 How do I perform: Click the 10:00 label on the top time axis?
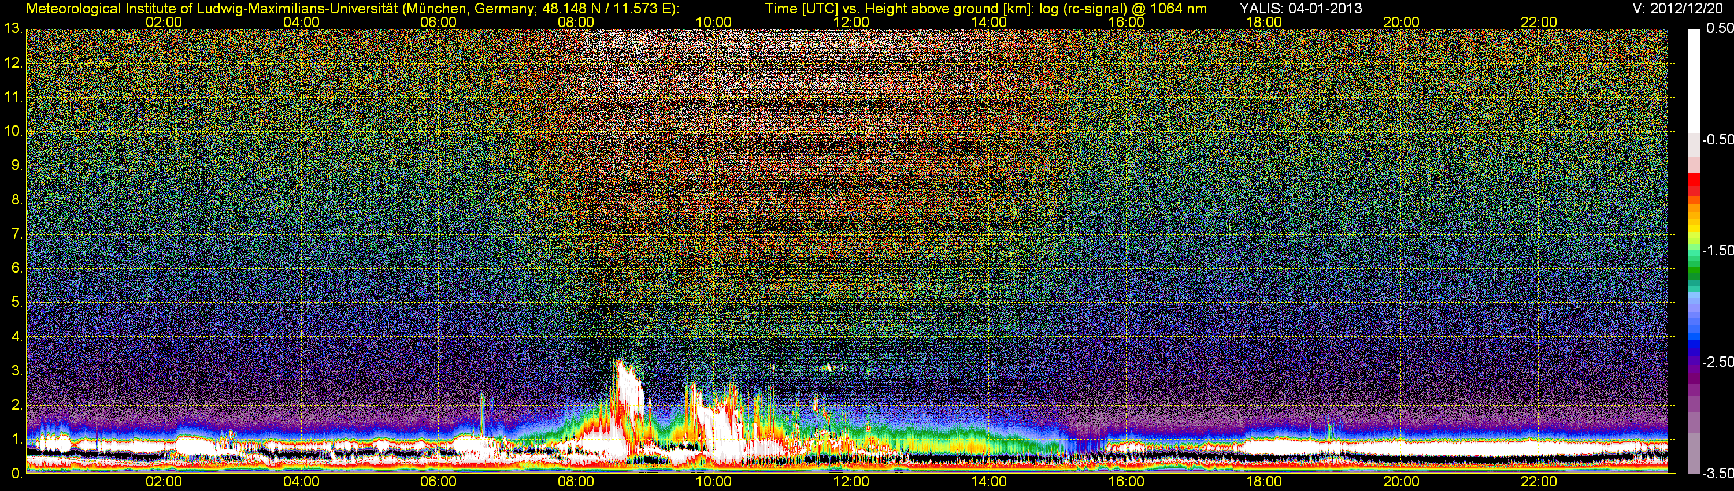pyautogui.click(x=713, y=22)
